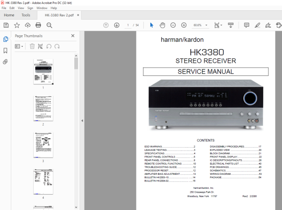Open the sign document tool
The height and width of the screenshot is (210, 282).
pyautogui.click(x=268, y=25)
